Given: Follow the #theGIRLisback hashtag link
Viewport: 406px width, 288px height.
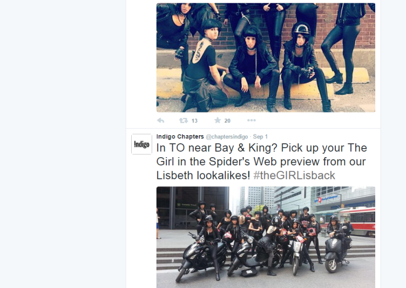Looking at the screenshot, I should point(294,175).
